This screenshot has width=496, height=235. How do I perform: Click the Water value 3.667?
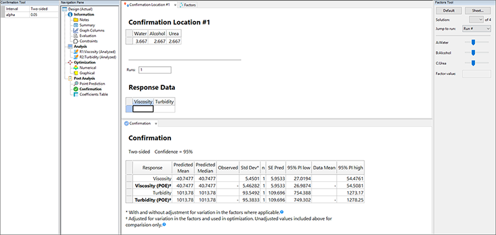pyautogui.click(x=140, y=41)
